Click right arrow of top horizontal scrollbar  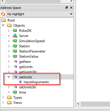tap(71, 1)
